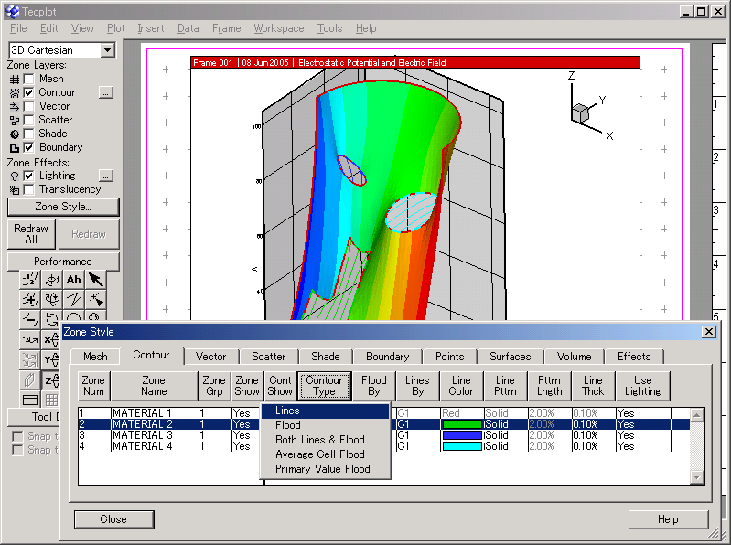Viewport: 731px width, 545px height.
Task: Uncheck the Contour zone layer
Action: (29, 92)
